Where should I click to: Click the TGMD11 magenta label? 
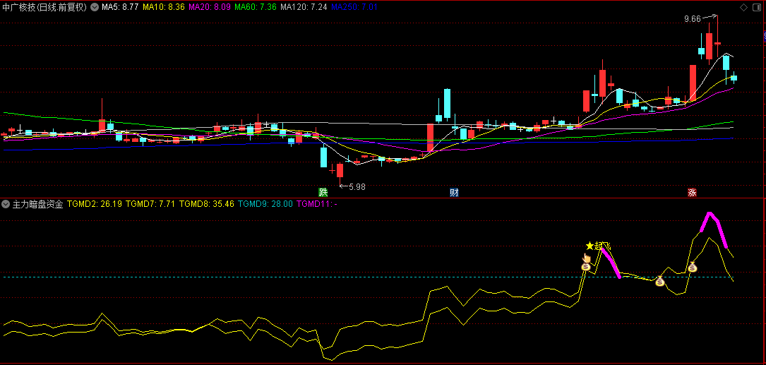point(316,204)
